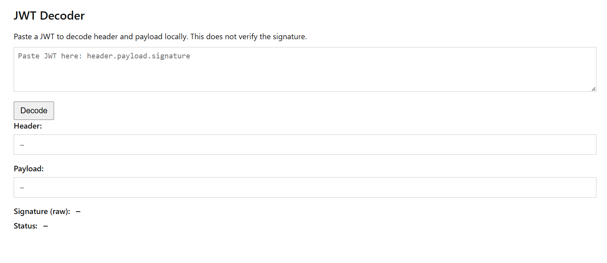Screen dimensions: 607x263
Task: Click the word "(raw)" in the Signature label
Action: (x=60, y=212)
